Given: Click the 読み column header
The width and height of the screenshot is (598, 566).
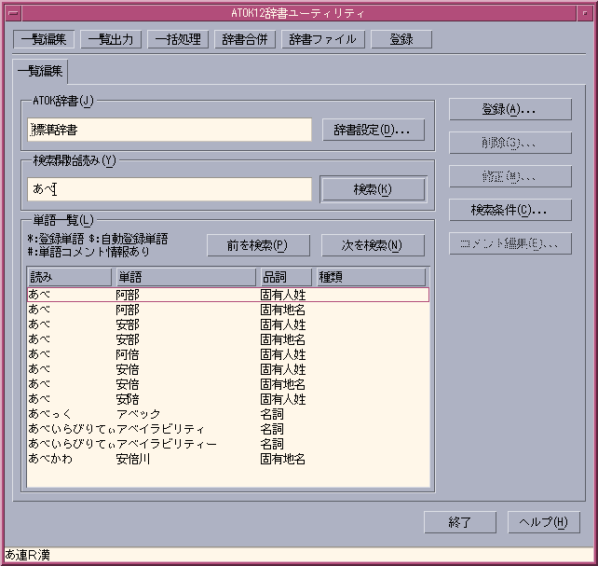Looking at the screenshot, I should 70,277.
